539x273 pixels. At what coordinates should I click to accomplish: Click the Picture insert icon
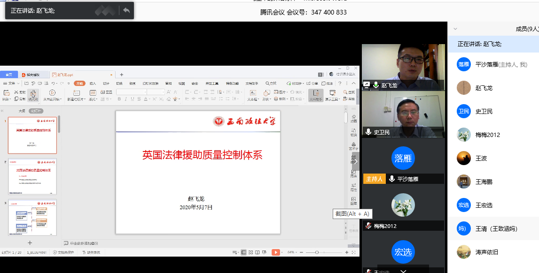[x=276, y=92]
